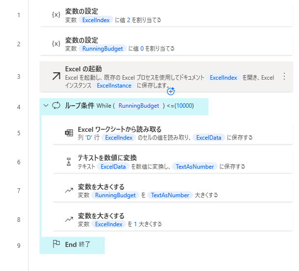This screenshot has height=271, width=299.
Task: Collapse the ループ条件 While block
Action: 46,105
